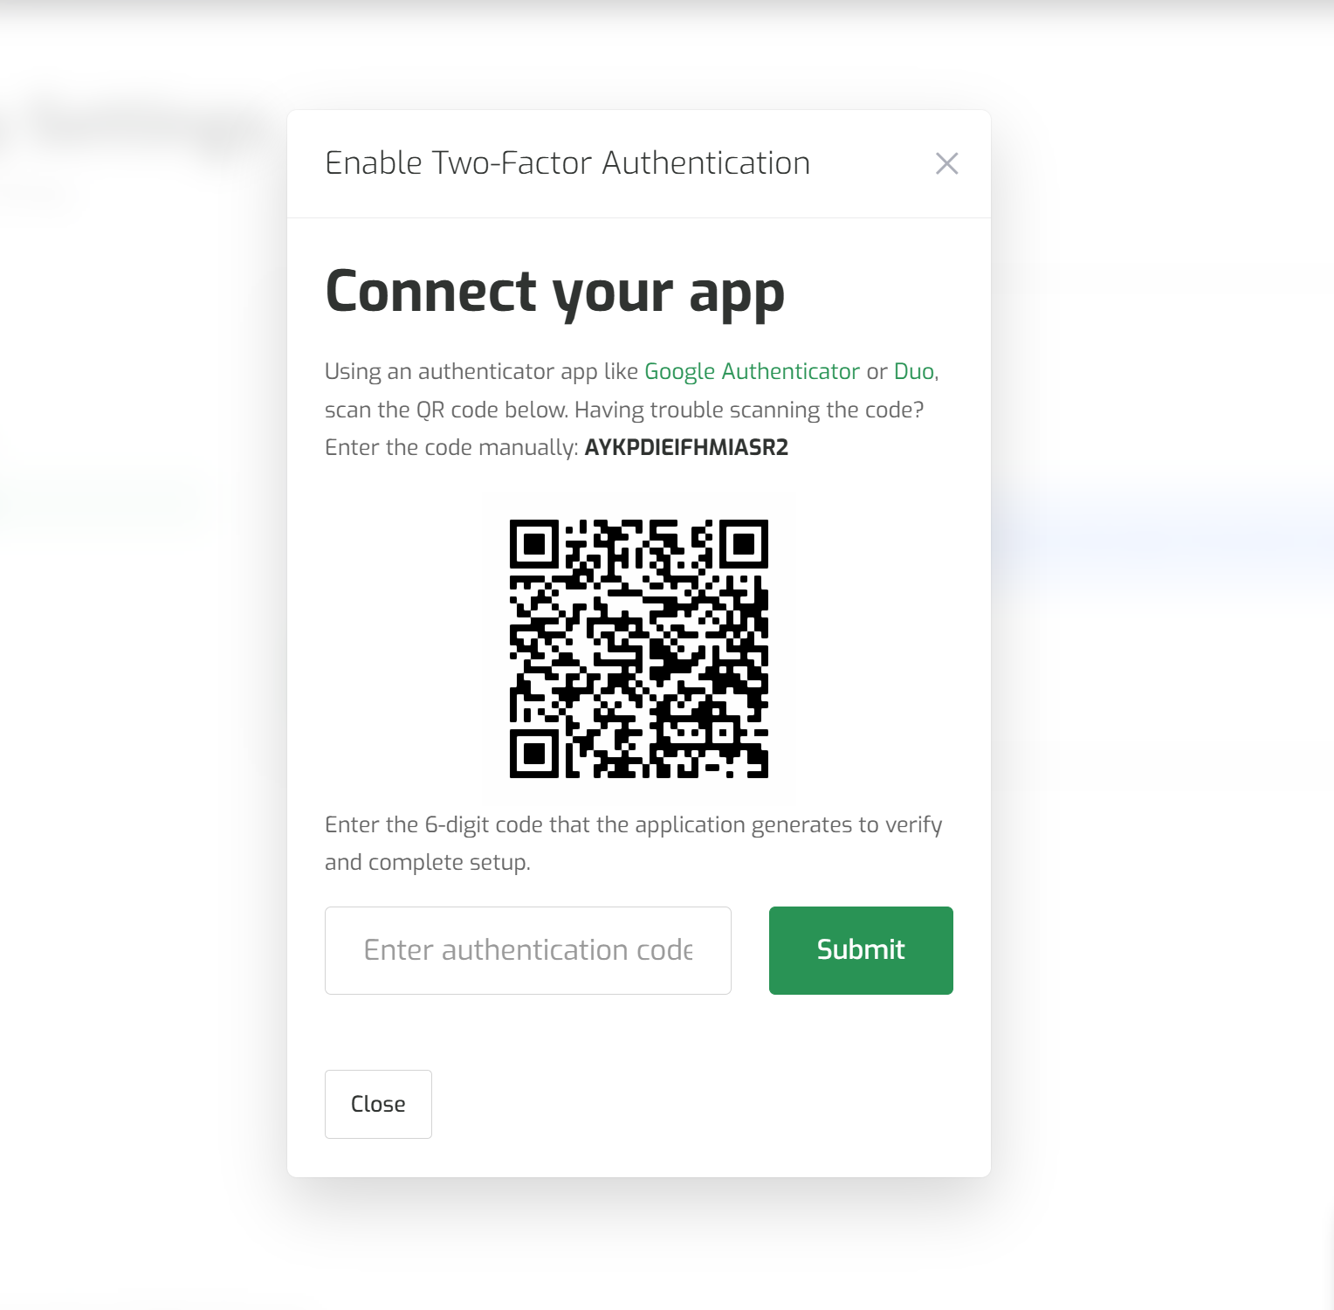1334x1310 pixels.
Task: Click the Close button at the bottom
Action: point(378,1104)
